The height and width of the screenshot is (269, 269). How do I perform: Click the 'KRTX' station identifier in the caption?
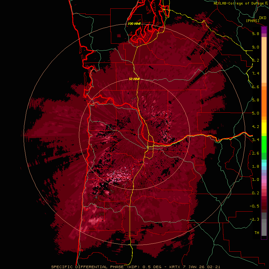(175, 267)
